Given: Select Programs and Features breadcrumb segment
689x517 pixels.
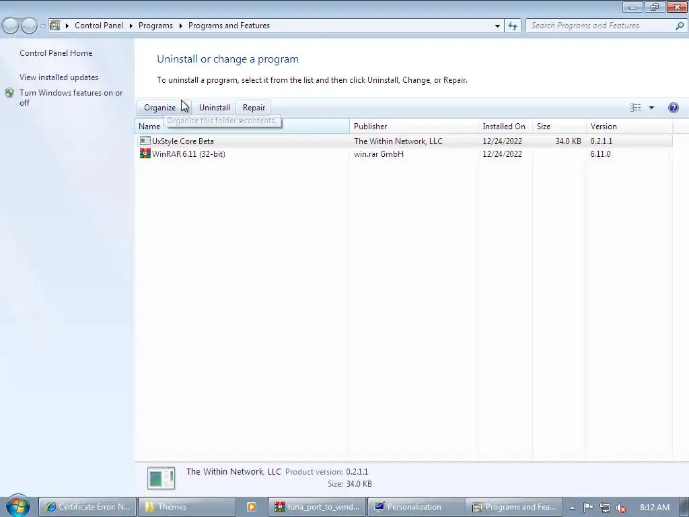Looking at the screenshot, I should (x=229, y=26).
